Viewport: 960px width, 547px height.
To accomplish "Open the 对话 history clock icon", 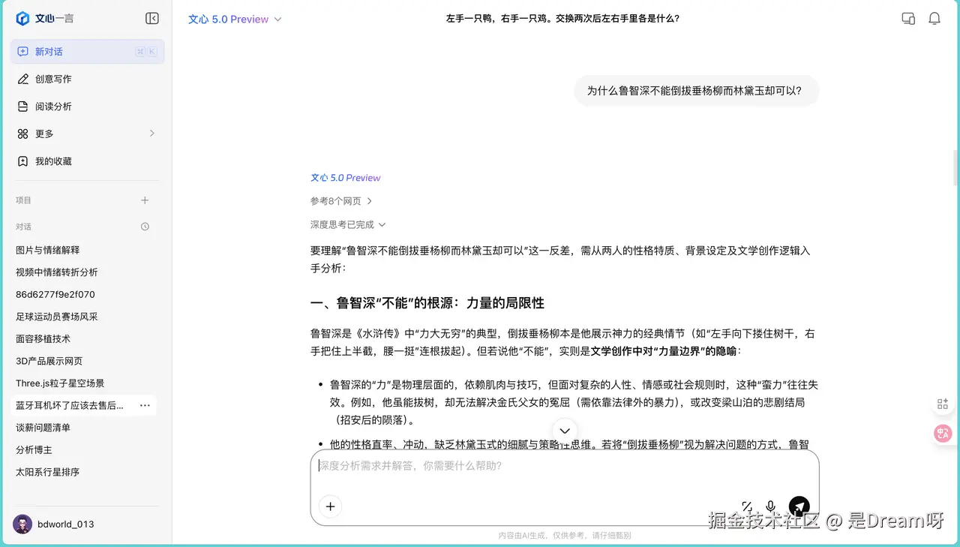I will coord(145,227).
